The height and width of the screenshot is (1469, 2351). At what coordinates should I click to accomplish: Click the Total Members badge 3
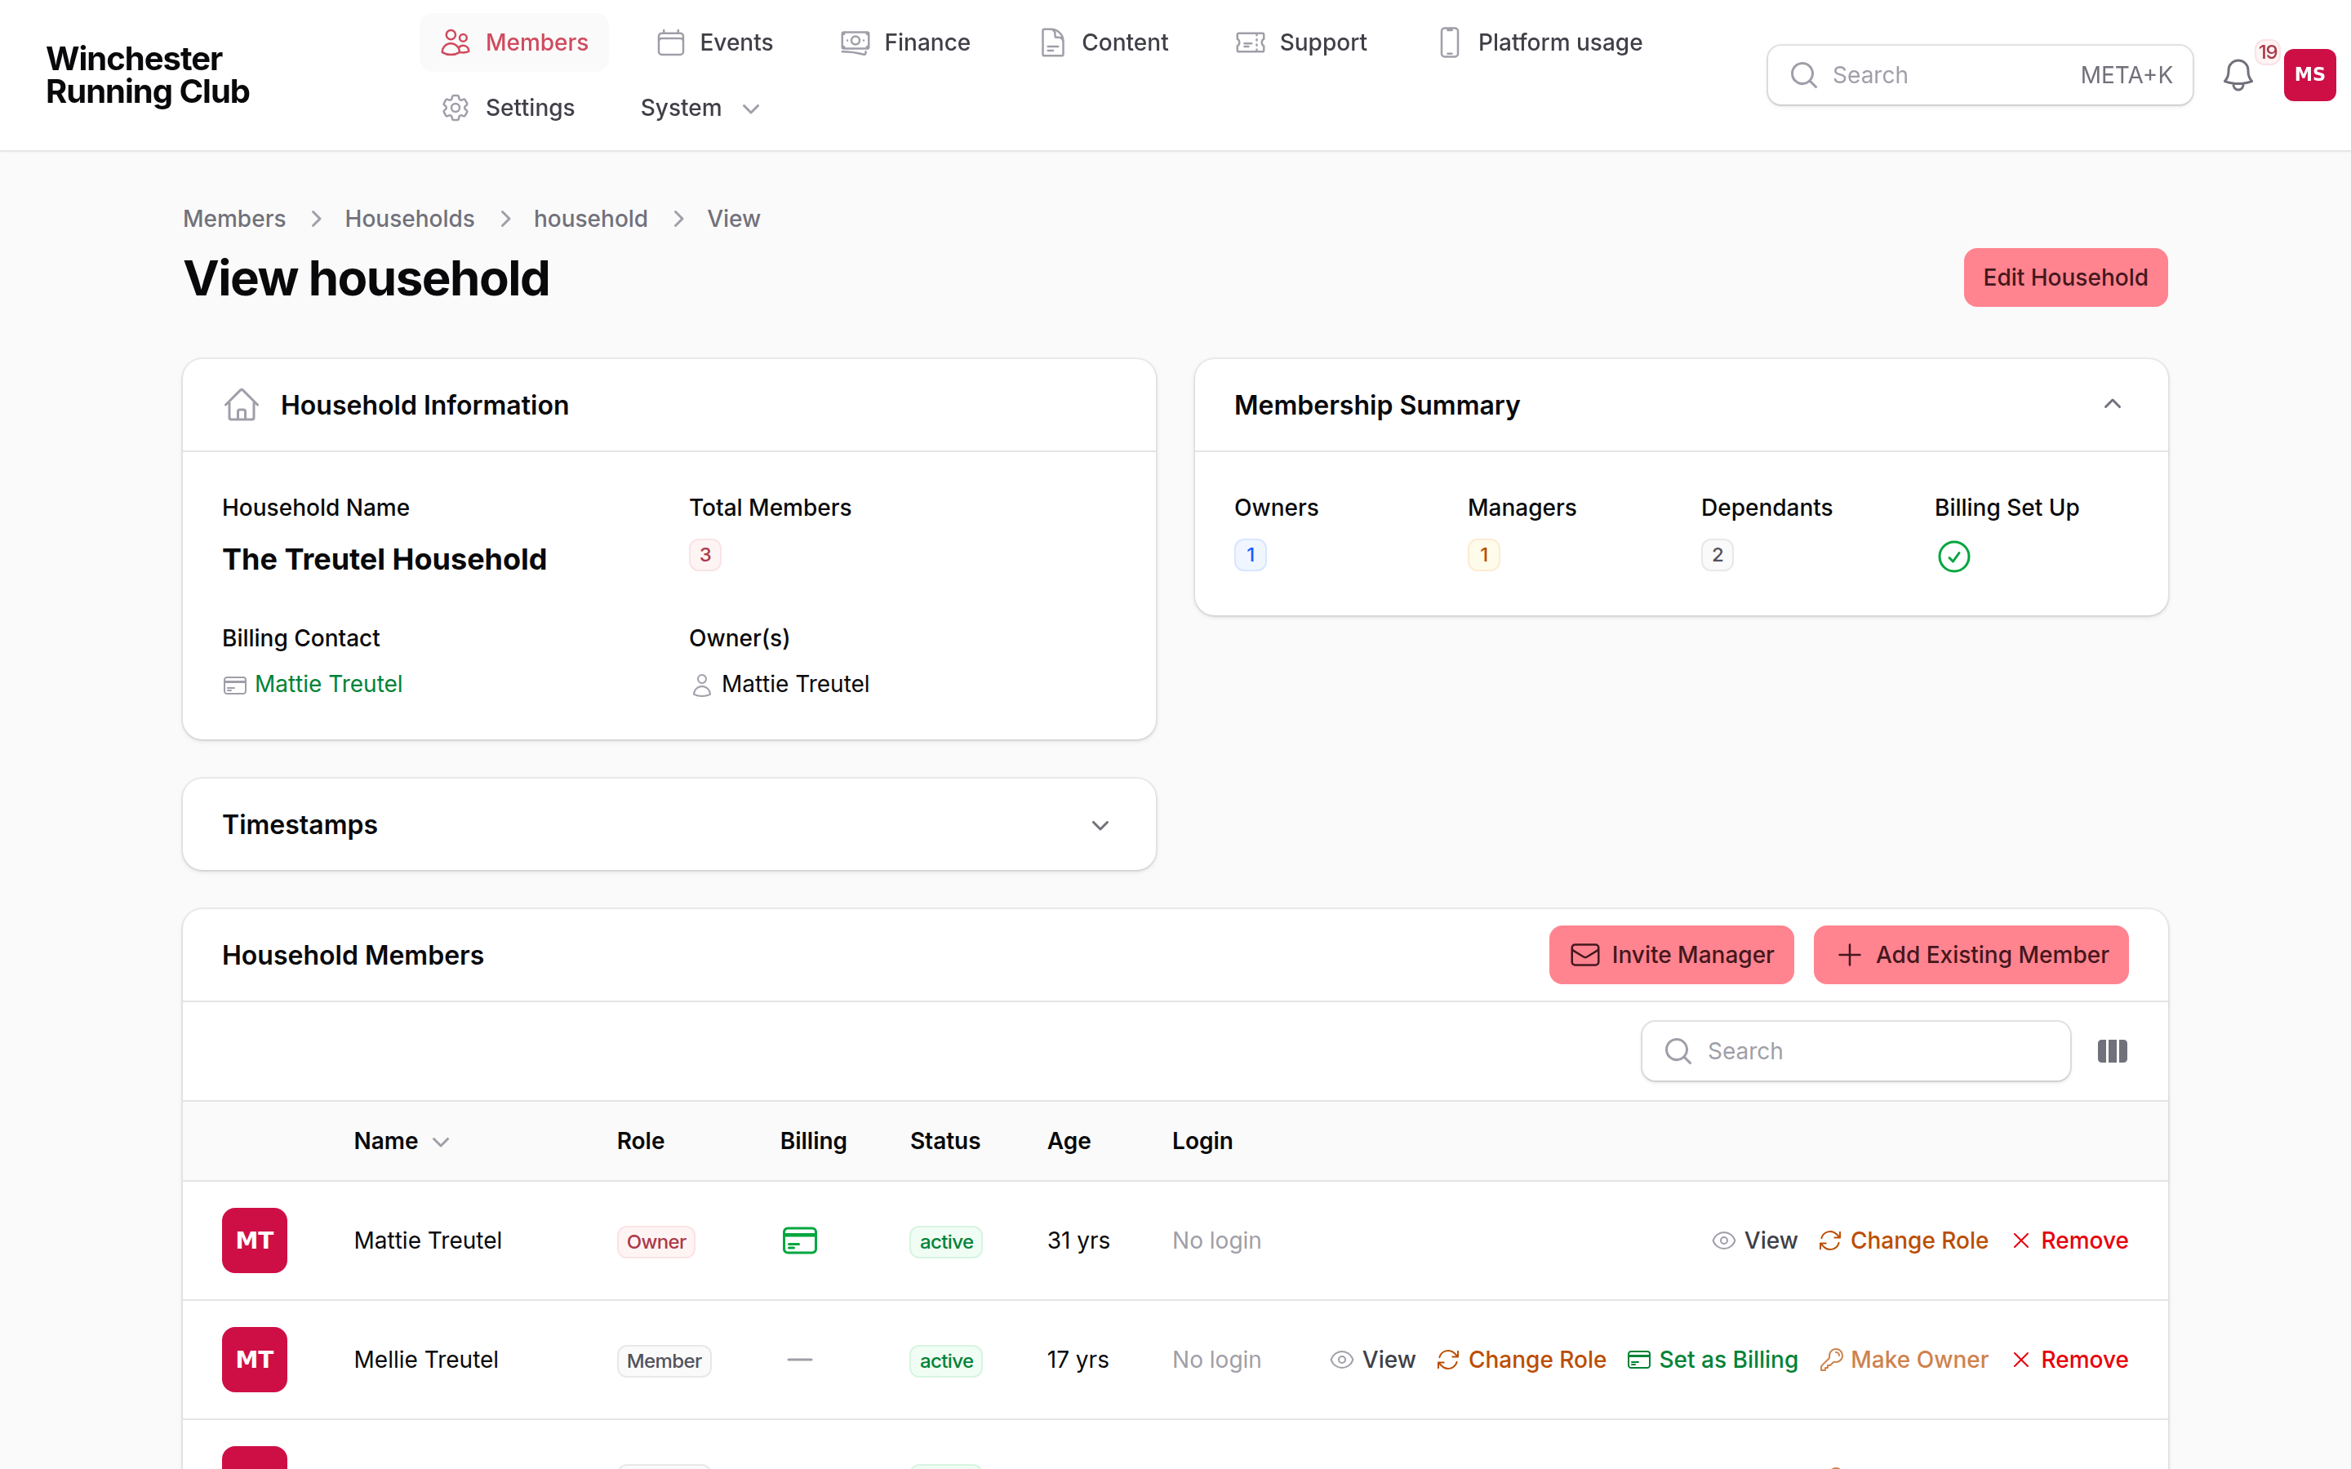tap(705, 555)
